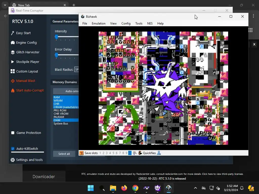Open File Explorer from taskbar
Image resolution: width=259 pixels, height=194 pixels.
[113, 188]
